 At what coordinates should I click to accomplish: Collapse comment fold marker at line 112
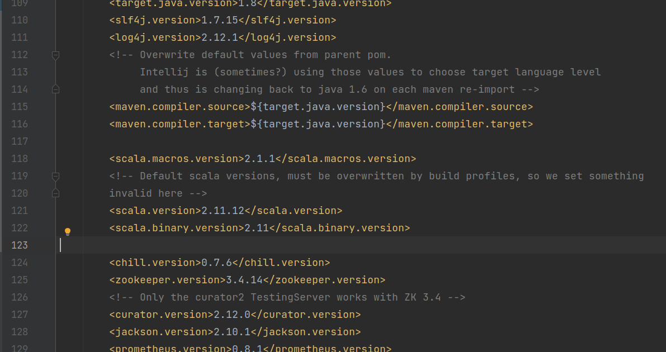point(55,55)
